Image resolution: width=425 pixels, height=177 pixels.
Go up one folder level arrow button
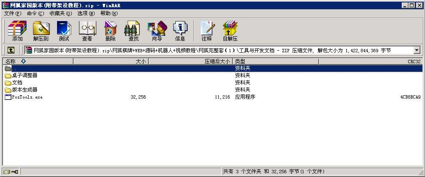point(11,50)
